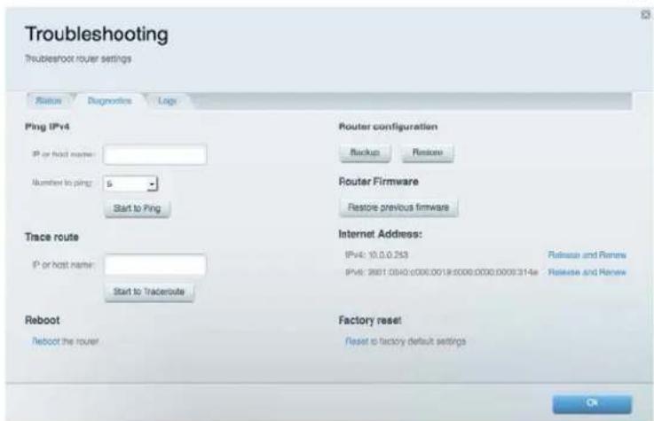Open the Number to ping dropdown
Viewport: 654px width, 421px height.
pos(130,183)
